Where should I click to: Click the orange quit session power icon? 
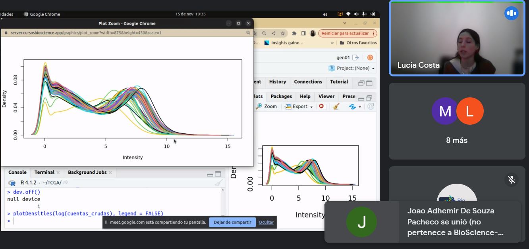(370, 57)
